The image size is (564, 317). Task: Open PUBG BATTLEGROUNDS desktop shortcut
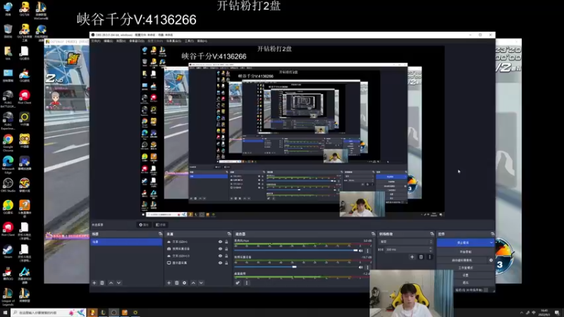(8, 99)
